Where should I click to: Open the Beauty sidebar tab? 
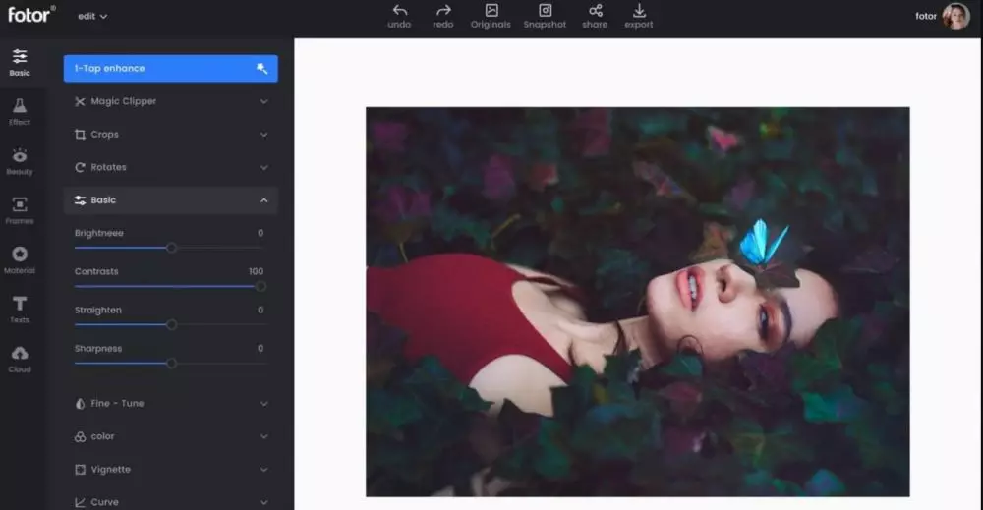tap(20, 161)
